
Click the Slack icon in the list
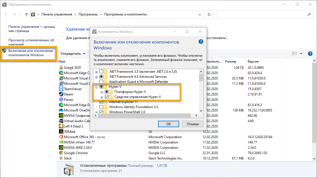(61, 158)
